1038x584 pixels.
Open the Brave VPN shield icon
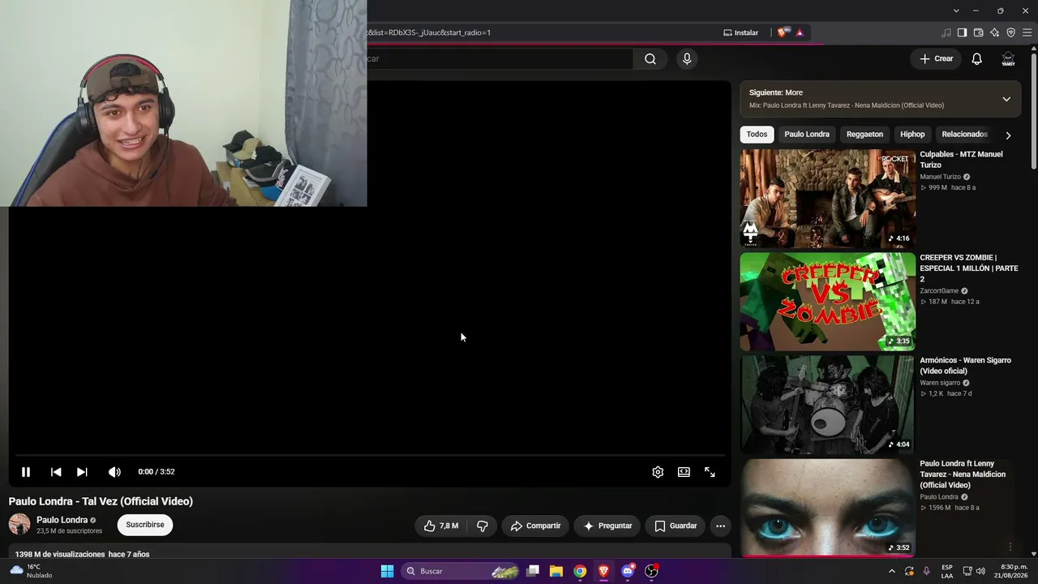tap(1010, 32)
